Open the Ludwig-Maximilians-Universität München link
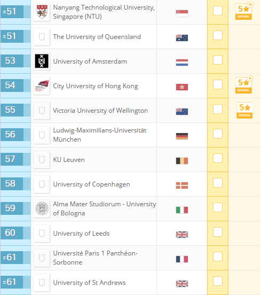Image resolution: width=261 pixels, height=295 pixels. pyautogui.click(x=100, y=135)
